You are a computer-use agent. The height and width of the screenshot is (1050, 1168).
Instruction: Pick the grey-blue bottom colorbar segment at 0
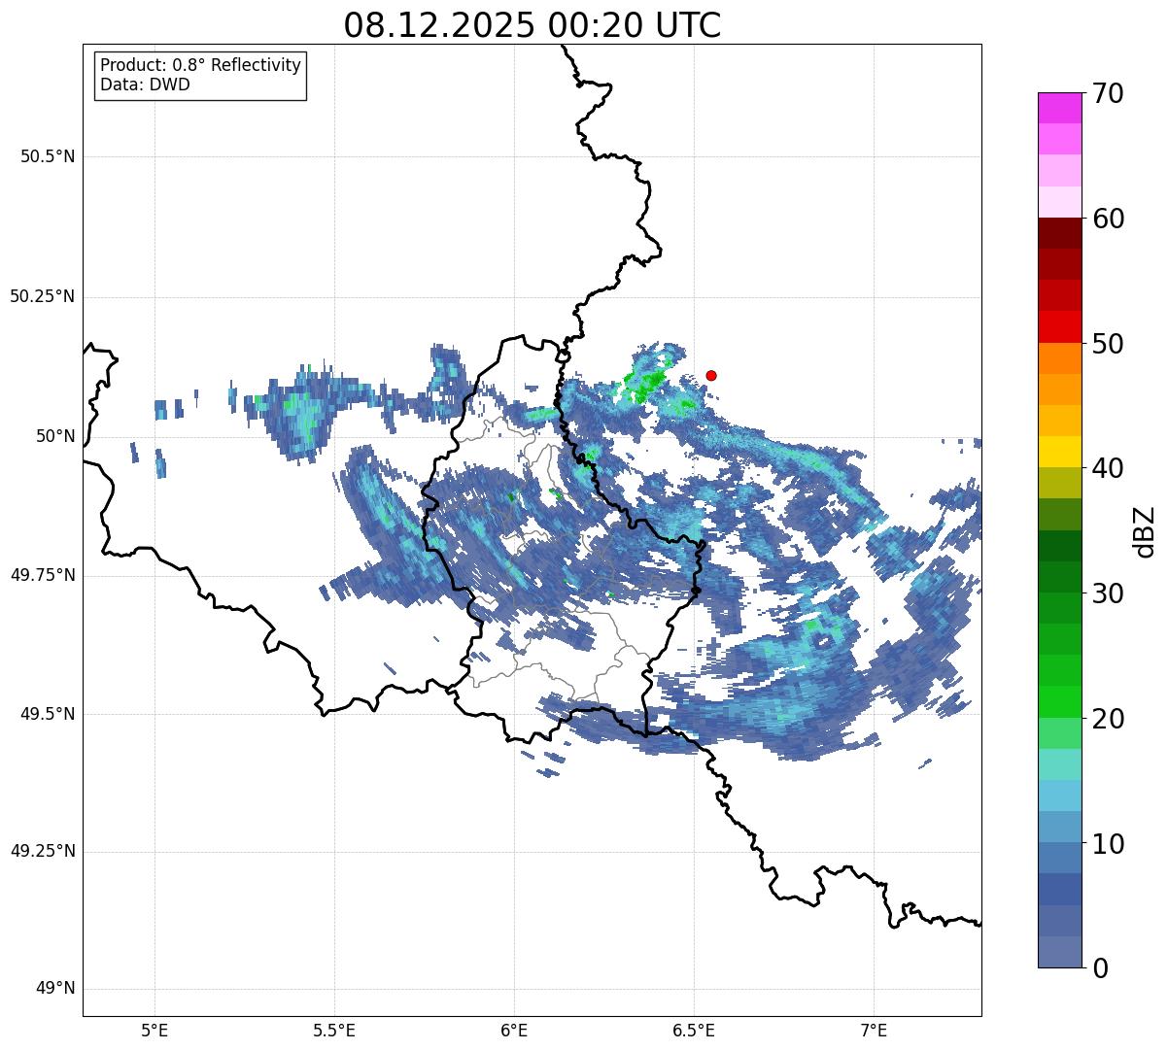[1059, 952]
